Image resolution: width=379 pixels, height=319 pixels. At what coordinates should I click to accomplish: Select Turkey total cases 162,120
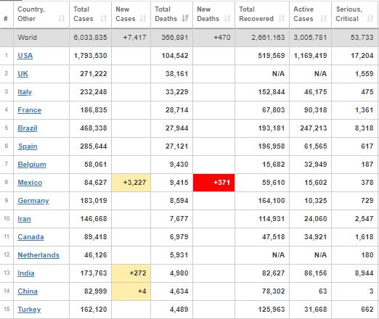(x=94, y=310)
